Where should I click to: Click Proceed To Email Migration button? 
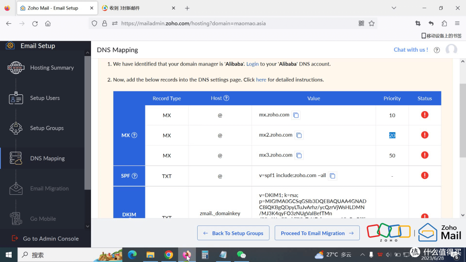click(x=317, y=233)
